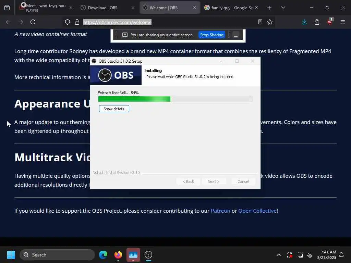Close the Welcome | OBS tab

tap(195, 8)
